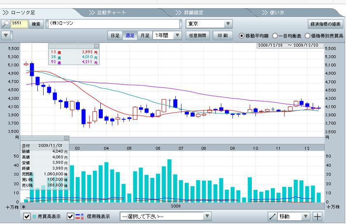346x224 pixels.
Task: Select the 移動平均線 radio button
Action: [242, 36]
